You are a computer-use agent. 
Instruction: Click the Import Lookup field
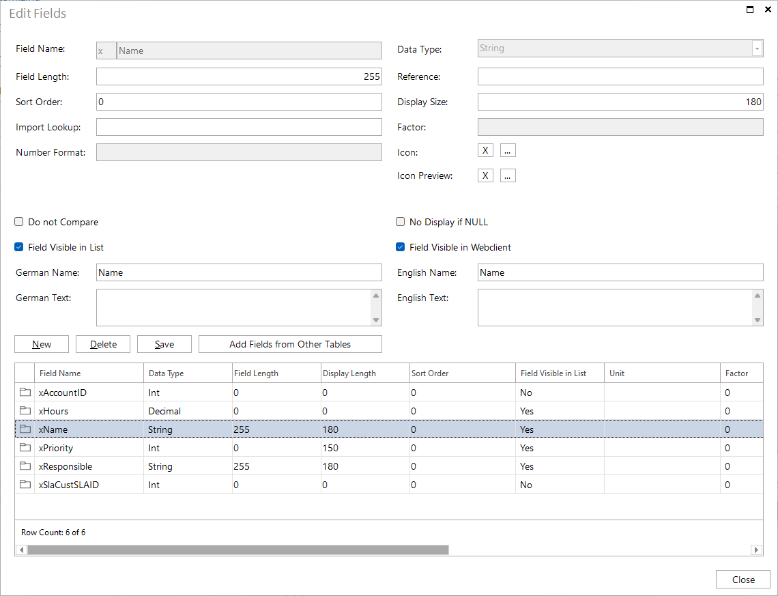239,127
